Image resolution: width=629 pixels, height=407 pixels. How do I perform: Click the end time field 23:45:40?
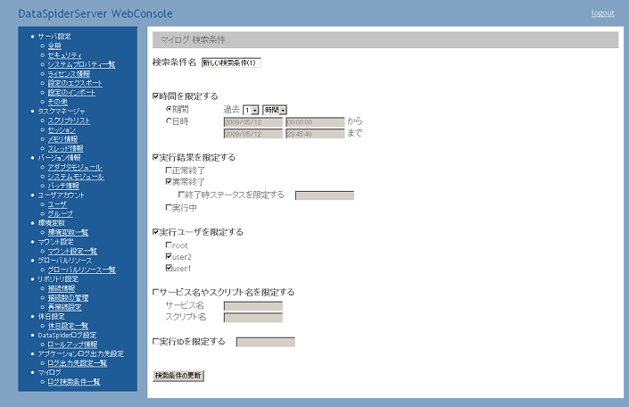315,134
